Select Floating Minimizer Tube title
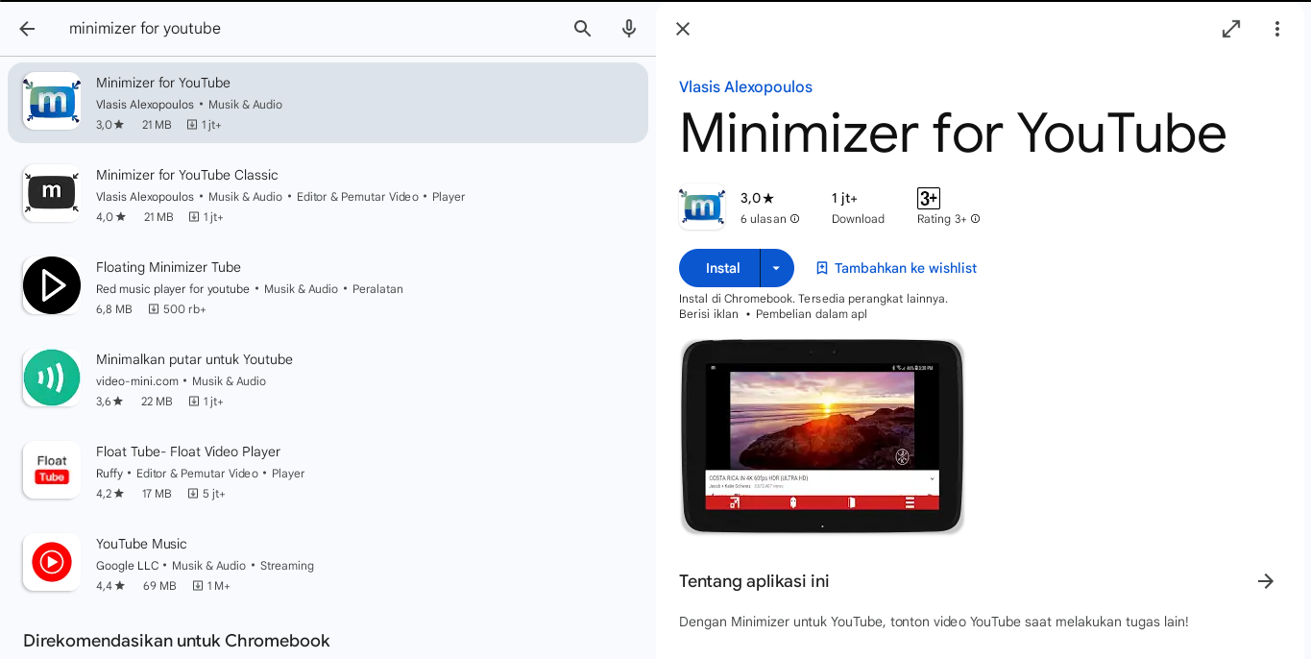Viewport: 1311px width, 659px height. click(168, 267)
